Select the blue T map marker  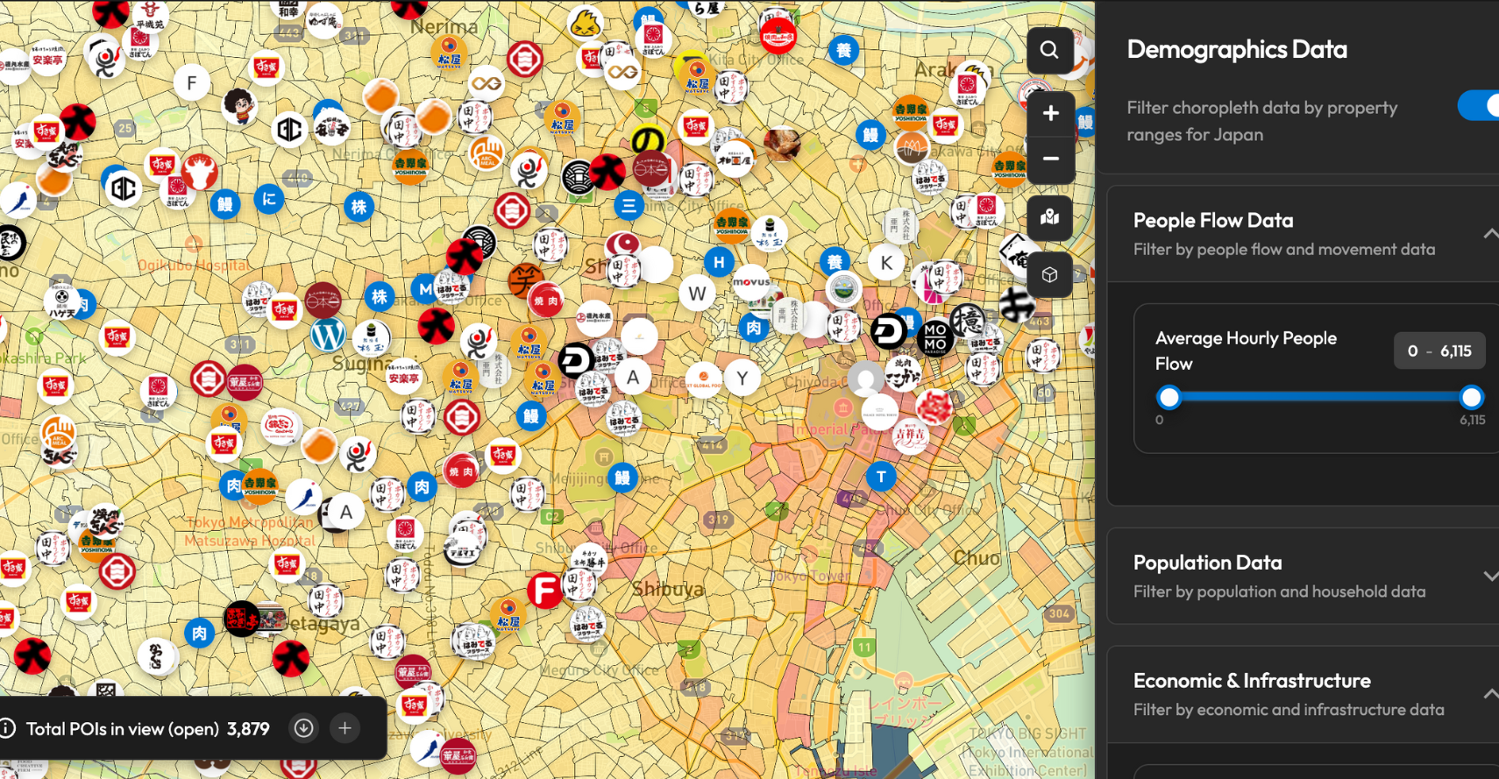881,477
